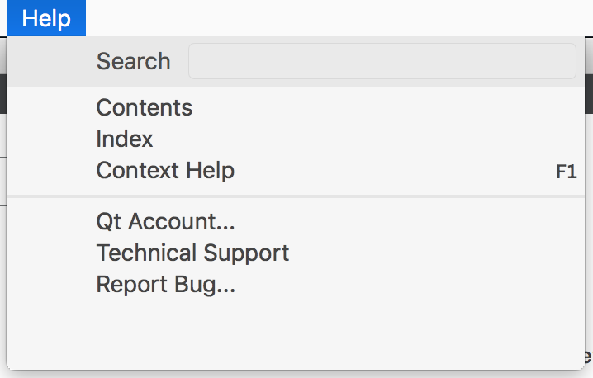The height and width of the screenshot is (378, 593).
Task: Click the Search label in Help menu
Action: coord(133,61)
